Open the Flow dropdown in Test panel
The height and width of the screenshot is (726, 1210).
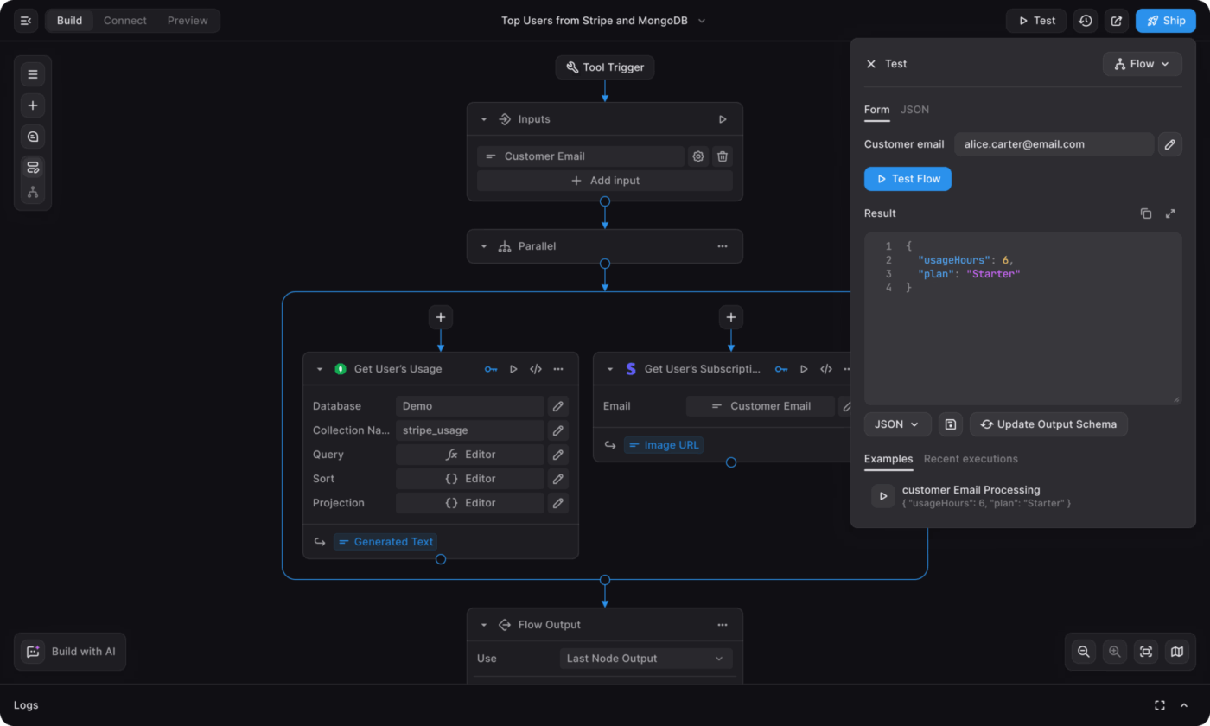coord(1142,63)
